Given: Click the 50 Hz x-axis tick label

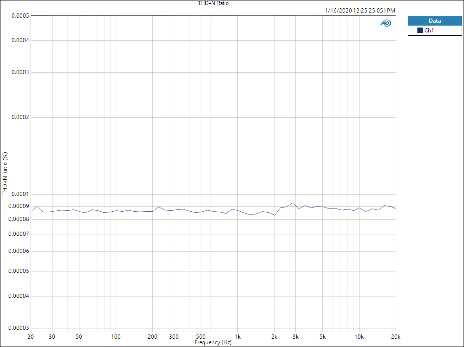Looking at the screenshot, I should pos(79,337).
